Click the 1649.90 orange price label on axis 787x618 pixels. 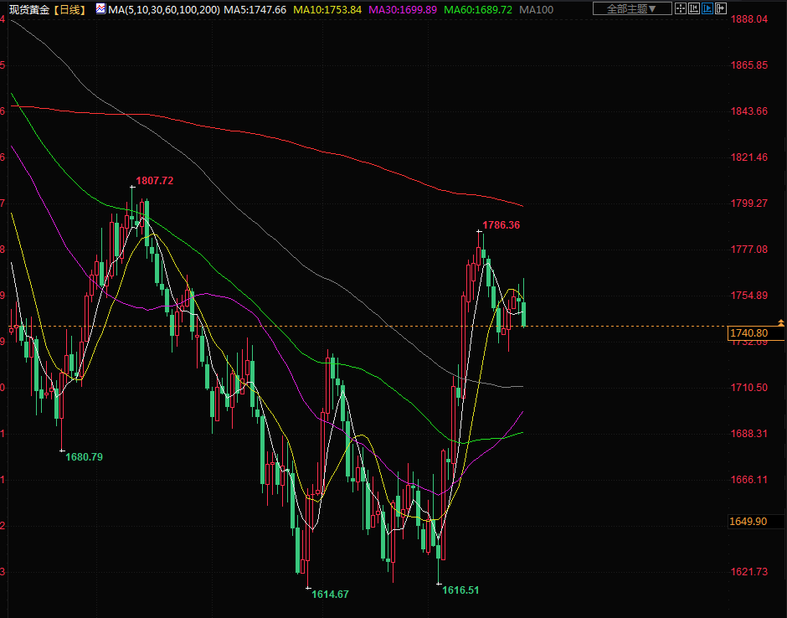[748, 521]
